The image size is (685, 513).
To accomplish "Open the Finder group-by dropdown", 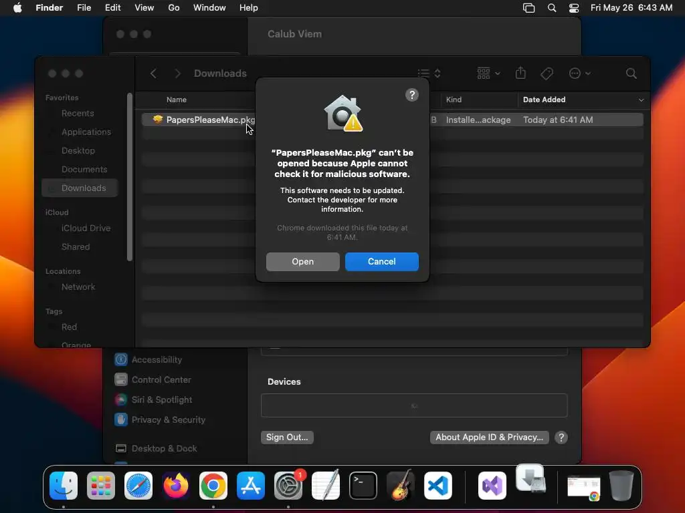I will tap(488, 73).
